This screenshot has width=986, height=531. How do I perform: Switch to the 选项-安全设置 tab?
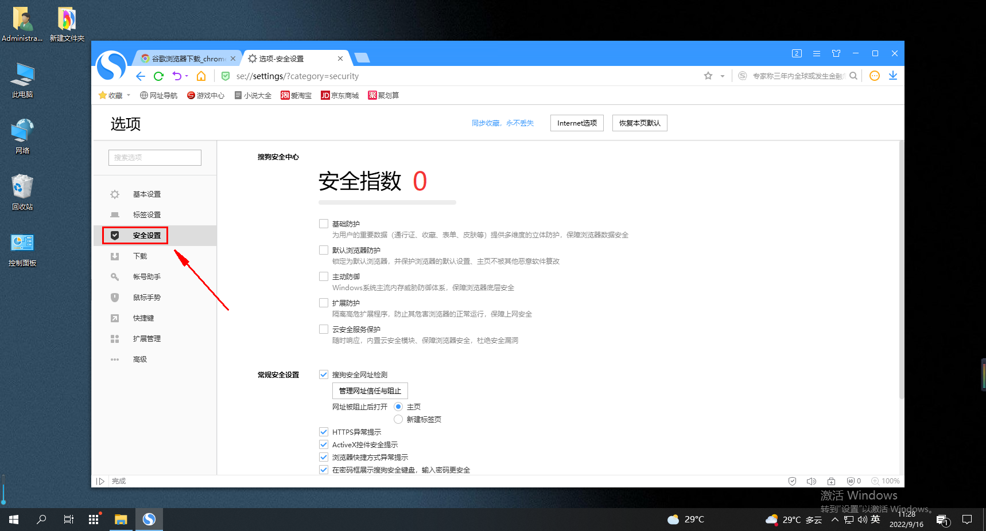coord(296,58)
